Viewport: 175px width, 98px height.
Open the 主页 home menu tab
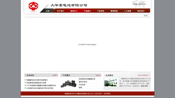pos(48,11)
